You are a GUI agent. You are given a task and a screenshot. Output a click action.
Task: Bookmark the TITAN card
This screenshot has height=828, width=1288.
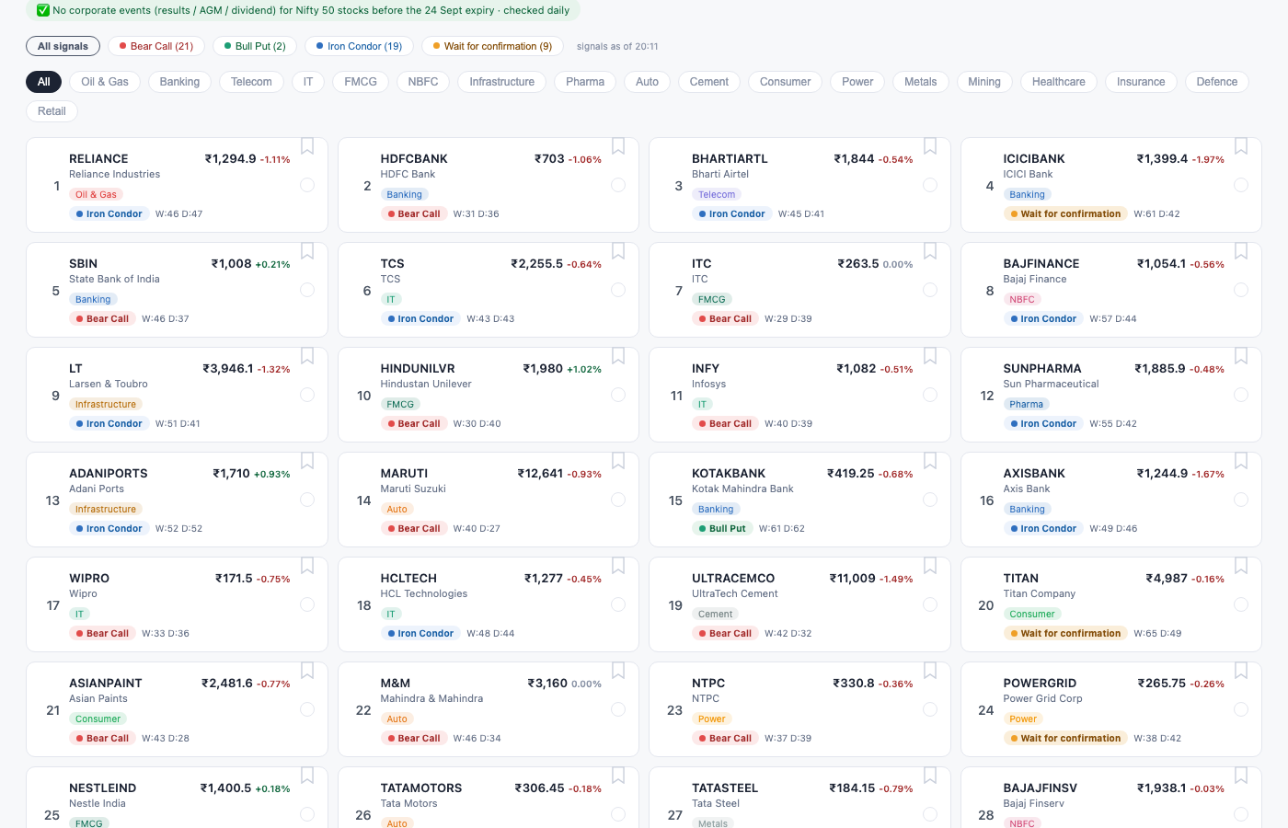1241,566
